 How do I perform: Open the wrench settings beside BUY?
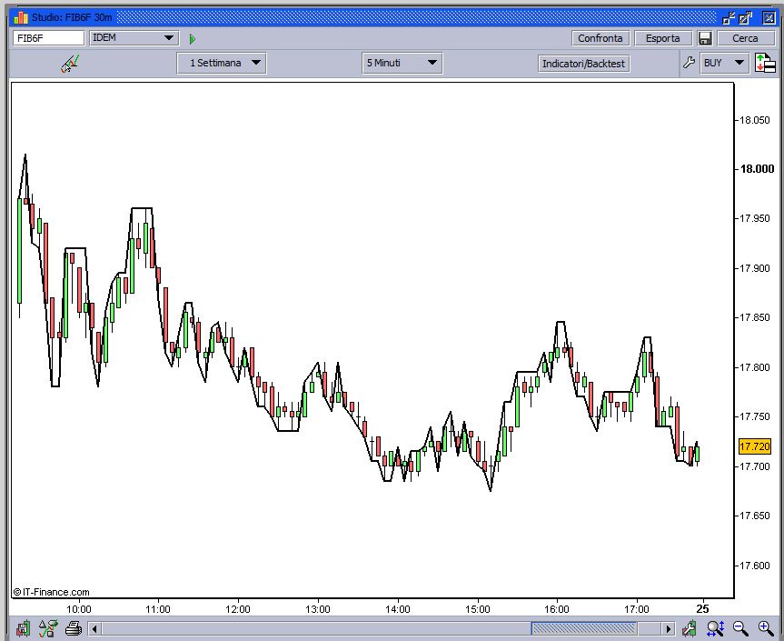[689, 63]
